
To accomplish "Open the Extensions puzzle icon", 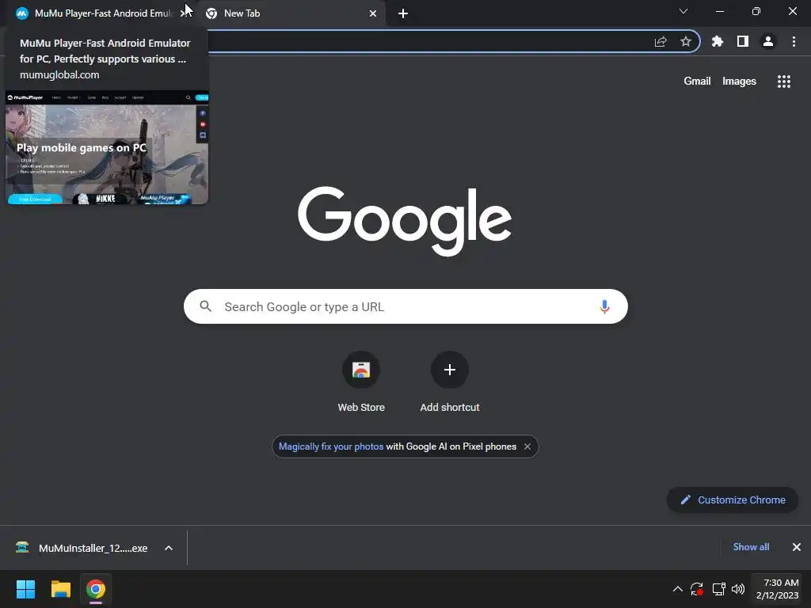I will (x=718, y=41).
